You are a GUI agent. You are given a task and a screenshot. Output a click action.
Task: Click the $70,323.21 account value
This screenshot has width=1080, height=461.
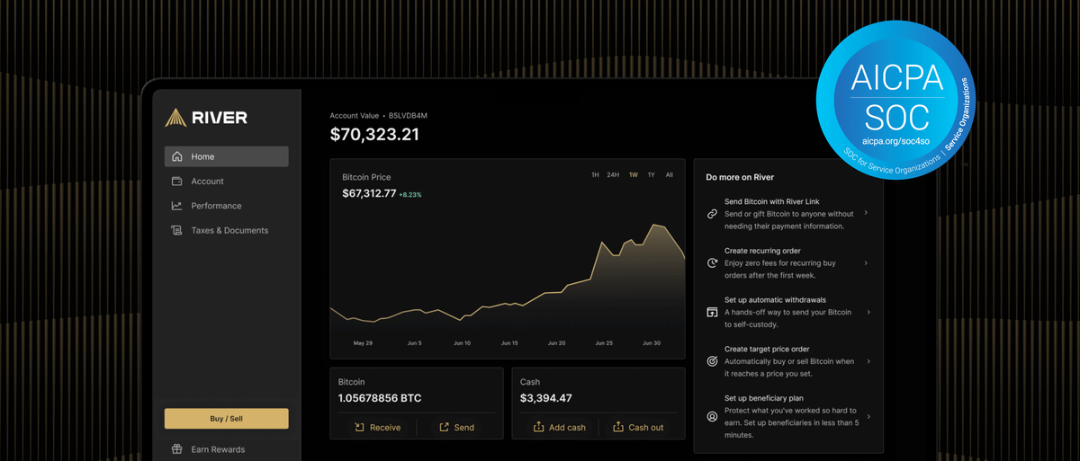374,135
